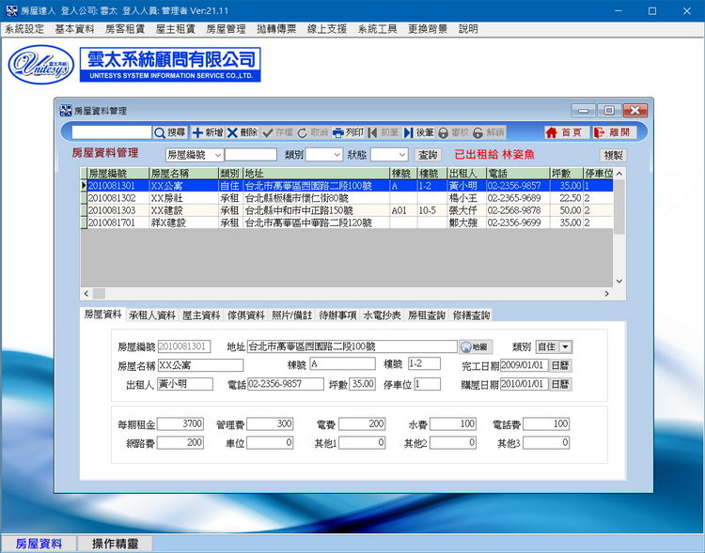705x553 pixels.
Task: Click the 每期租金 input field
Action: point(180,424)
